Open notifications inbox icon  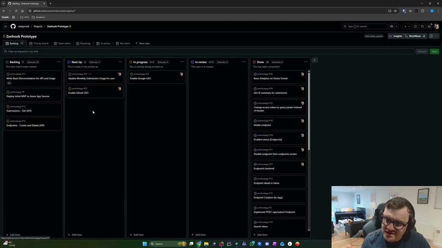tap(429, 26)
